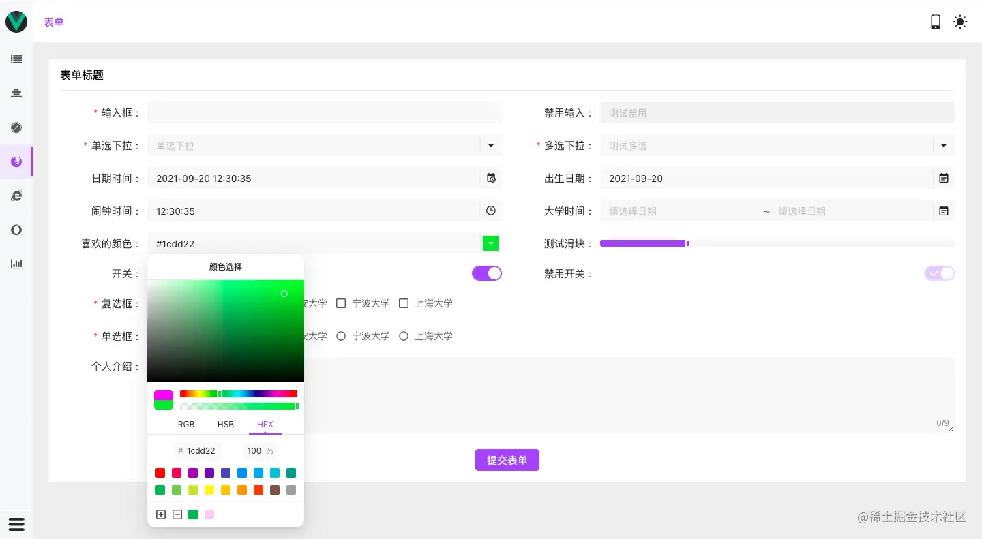
Task: Check the 上海大学 checkbox
Action: (404, 303)
